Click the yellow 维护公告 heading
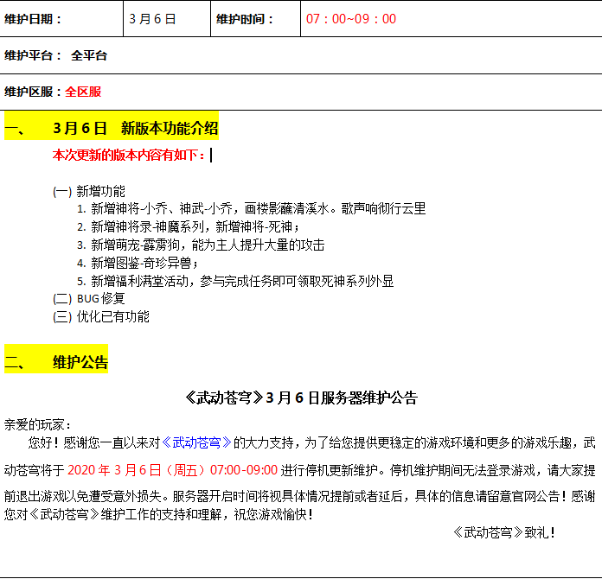This screenshot has width=602, height=579. coord(80,362)
